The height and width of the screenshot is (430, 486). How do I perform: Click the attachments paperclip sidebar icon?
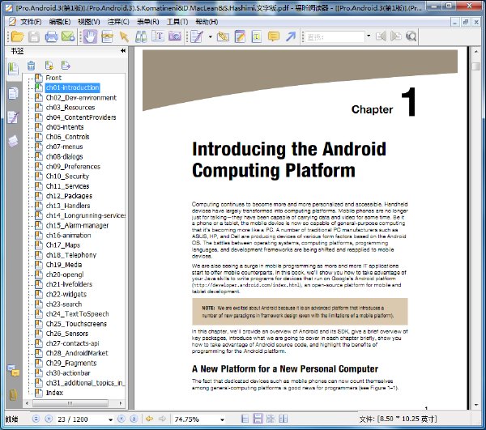point(13,394)
